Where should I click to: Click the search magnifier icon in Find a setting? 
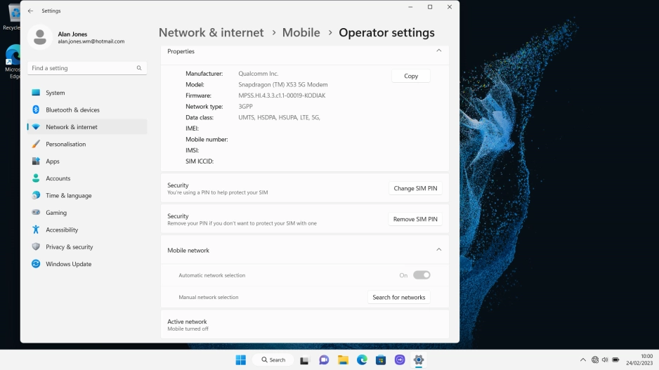(x=139, y=68)
